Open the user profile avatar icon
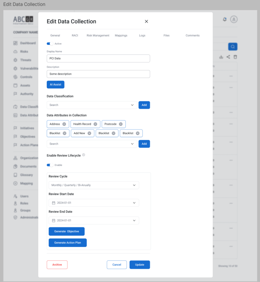The image size is (260, 282). [234, 19]
